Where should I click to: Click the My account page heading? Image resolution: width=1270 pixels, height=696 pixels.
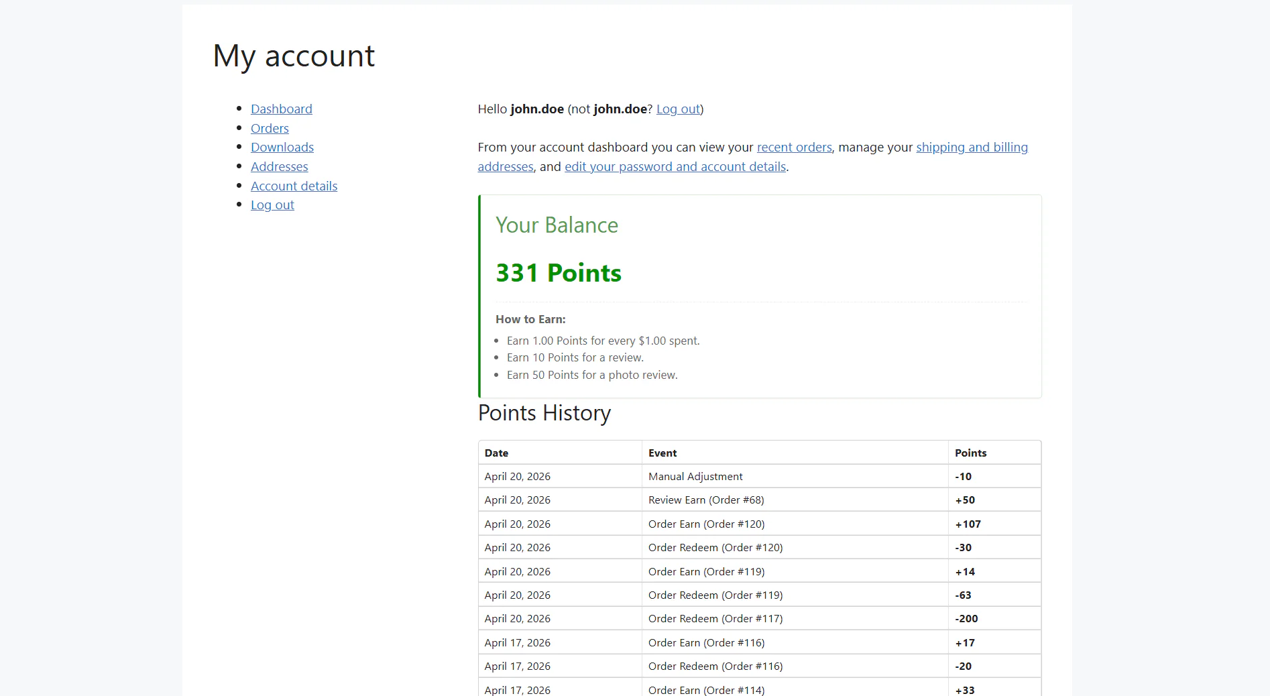[x=294, y=56]
